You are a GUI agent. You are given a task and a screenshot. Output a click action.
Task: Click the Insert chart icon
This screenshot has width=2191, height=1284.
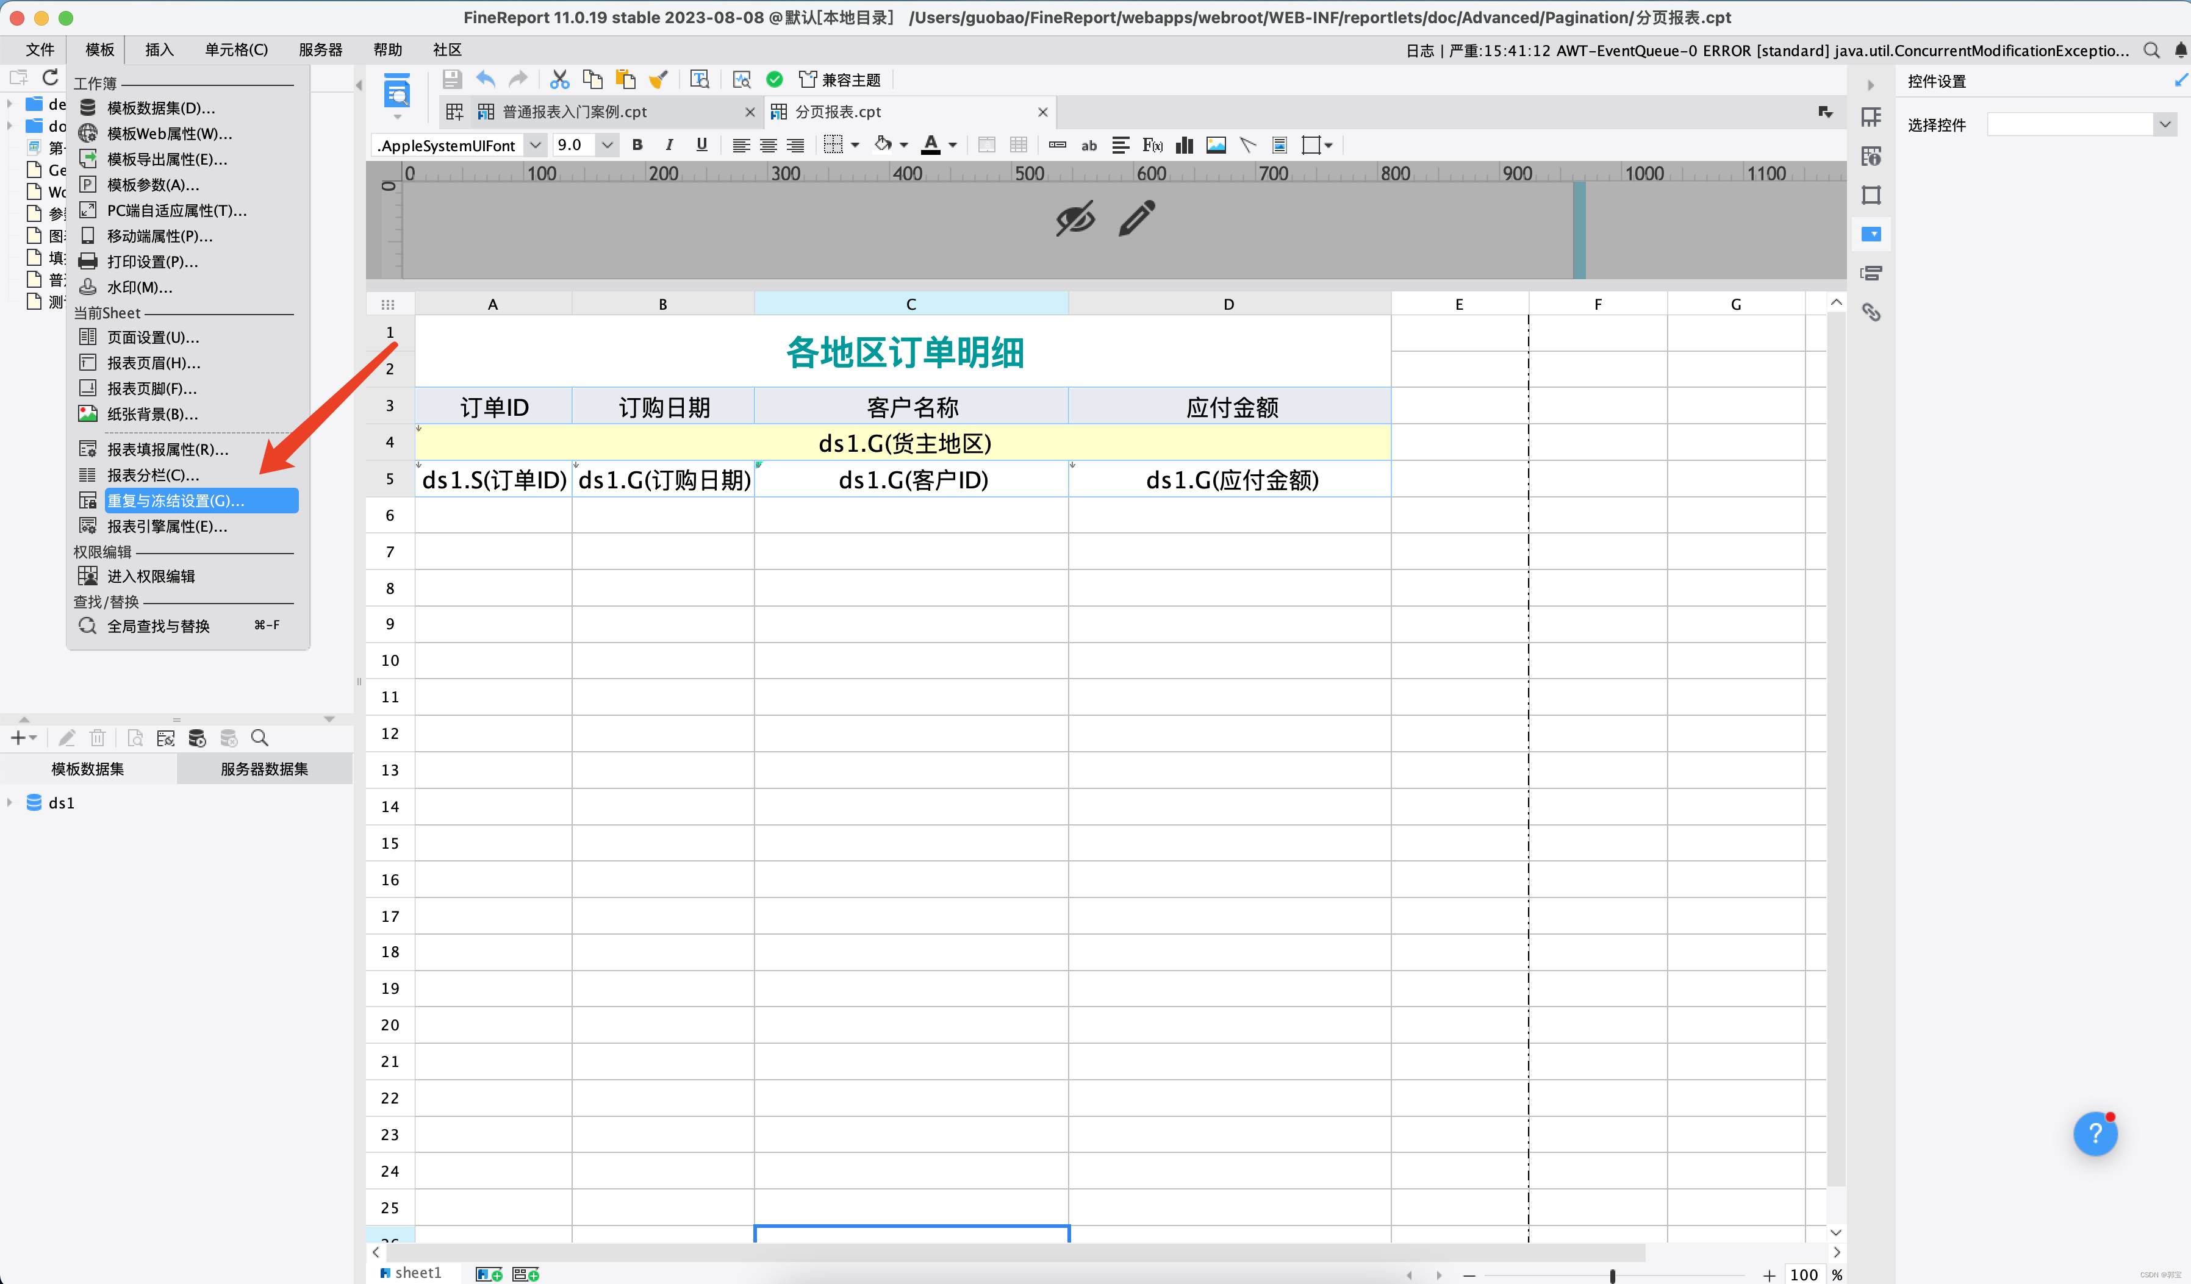coord(1184,145)
